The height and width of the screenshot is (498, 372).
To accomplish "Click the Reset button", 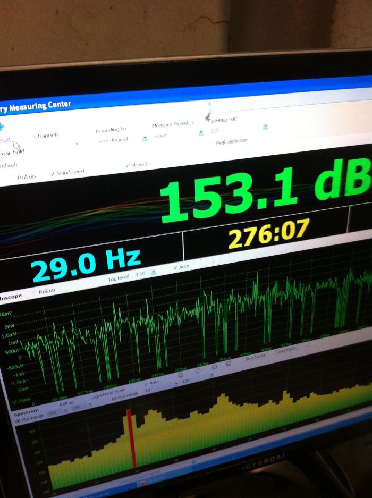I will point(5,140).
